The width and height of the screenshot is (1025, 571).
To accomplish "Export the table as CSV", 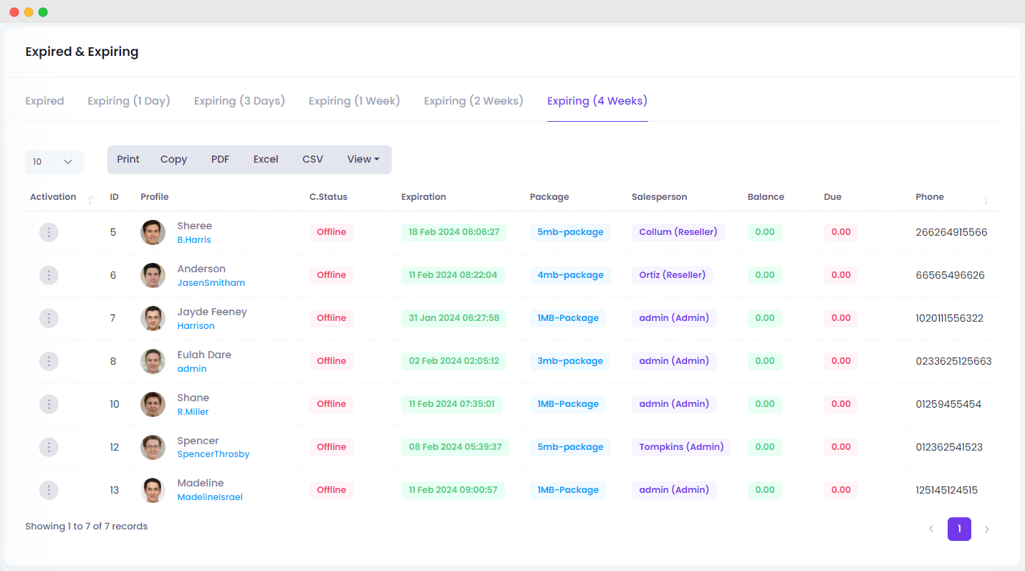I will pos(313,160).
